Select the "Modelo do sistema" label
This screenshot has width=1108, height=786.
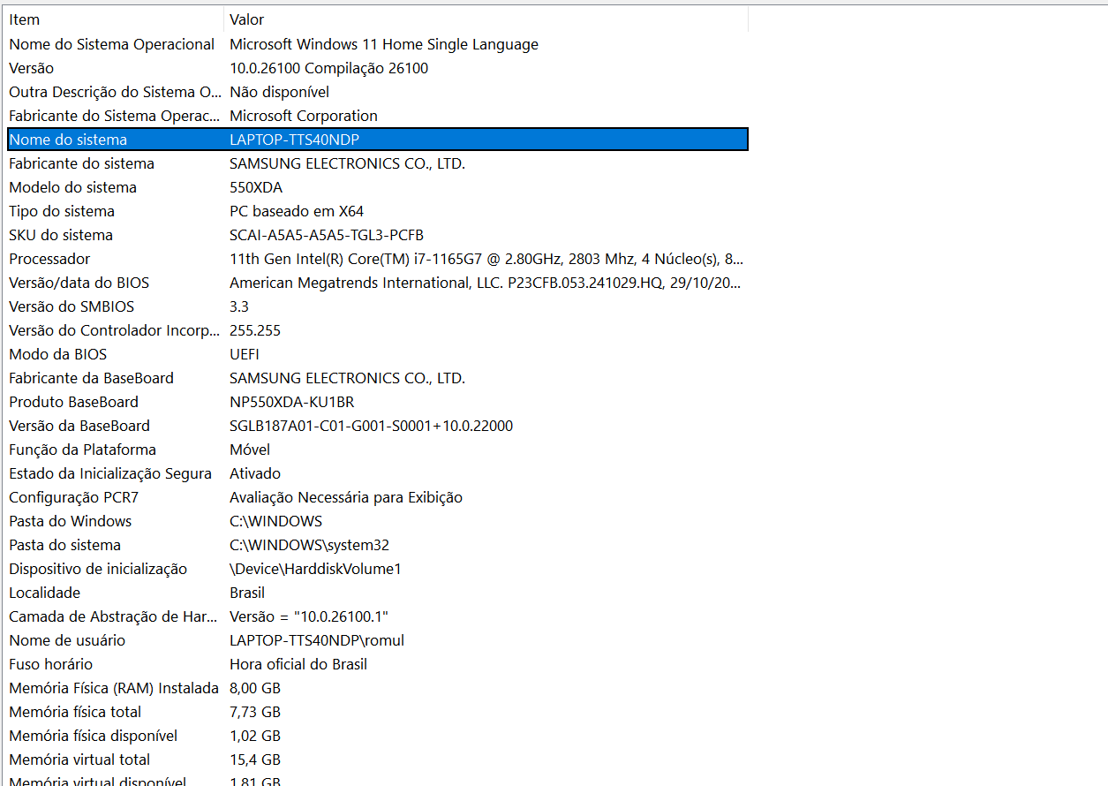(73, 187)
